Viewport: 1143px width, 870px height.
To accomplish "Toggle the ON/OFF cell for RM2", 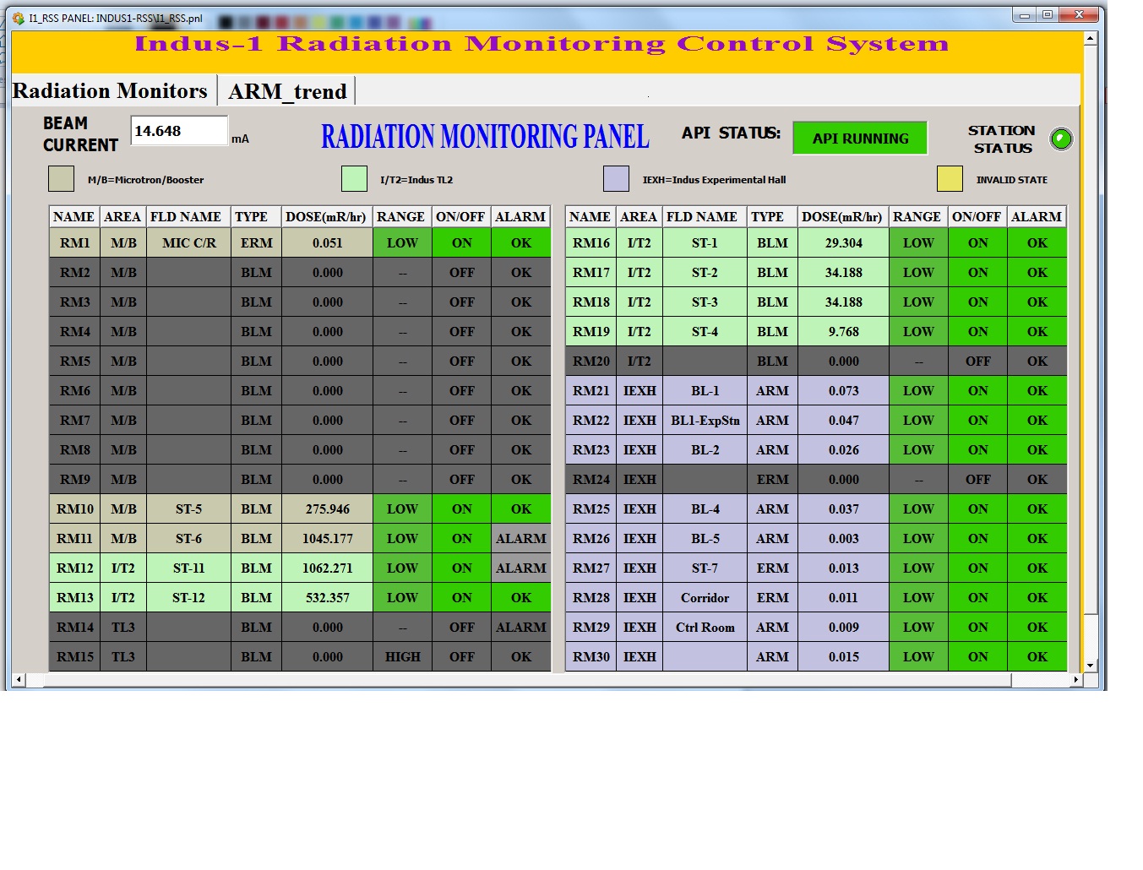I will tap(461, 272).
